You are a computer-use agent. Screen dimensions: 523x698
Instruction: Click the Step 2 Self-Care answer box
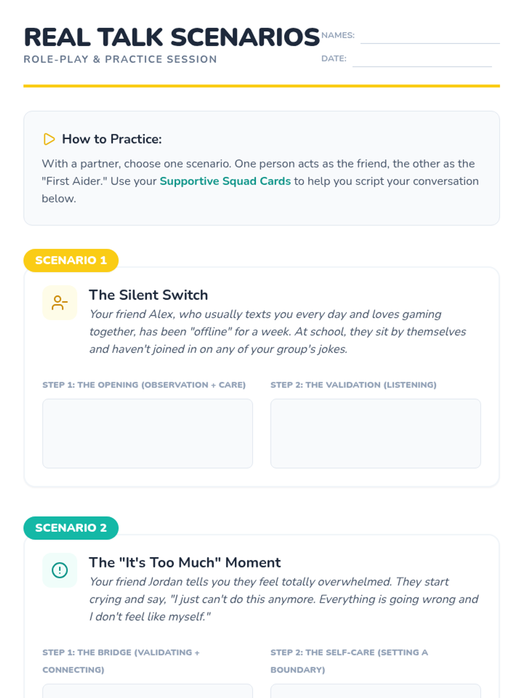[x=376, y=691]
